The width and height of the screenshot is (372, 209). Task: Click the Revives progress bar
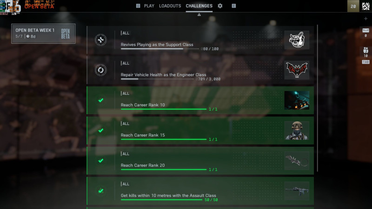(x=159, y=49)
